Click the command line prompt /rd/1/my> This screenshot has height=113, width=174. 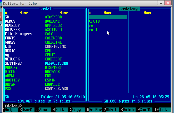click(11, 106)
